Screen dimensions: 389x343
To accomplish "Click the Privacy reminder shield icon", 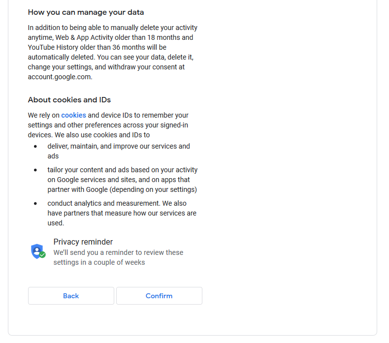I will [37, 251].
